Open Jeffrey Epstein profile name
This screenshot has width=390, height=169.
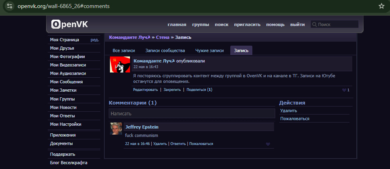pos(142,127)
